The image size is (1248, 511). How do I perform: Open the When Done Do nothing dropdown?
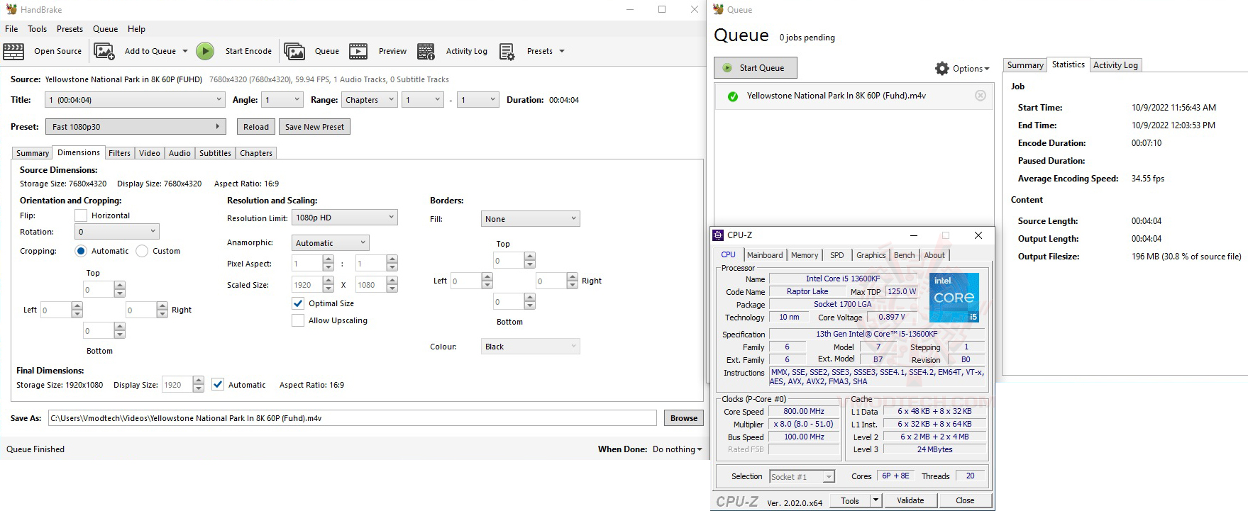tap(678, 449)
